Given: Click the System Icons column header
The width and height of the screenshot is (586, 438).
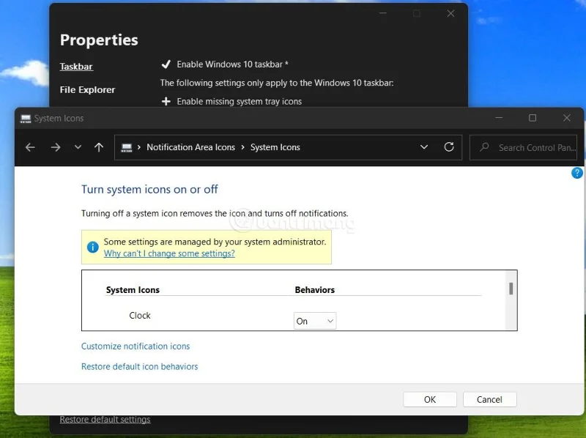Looking at the screenshot, I should pyautogui.click(x=133, y=289).
